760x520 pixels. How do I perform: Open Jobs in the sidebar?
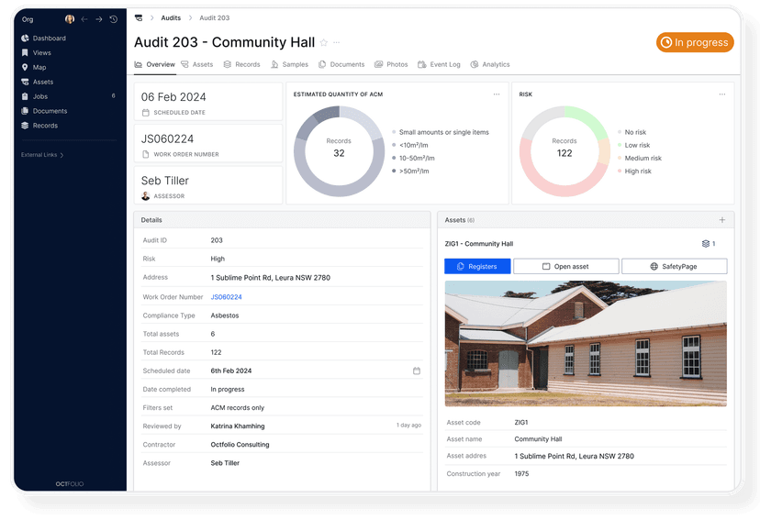click(x=34, y=96)
